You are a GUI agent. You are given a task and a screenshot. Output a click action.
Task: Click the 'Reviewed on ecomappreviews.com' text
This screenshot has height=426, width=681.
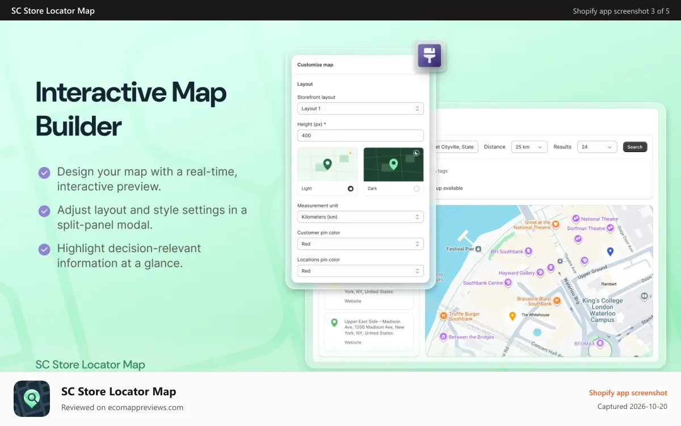[x=122, y=407]
